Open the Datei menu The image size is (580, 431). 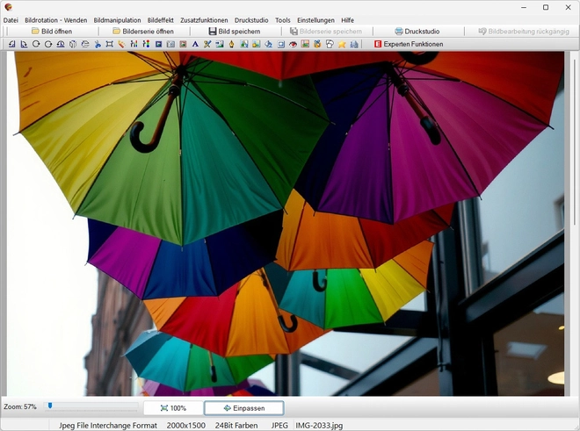(x=11, y=20)
